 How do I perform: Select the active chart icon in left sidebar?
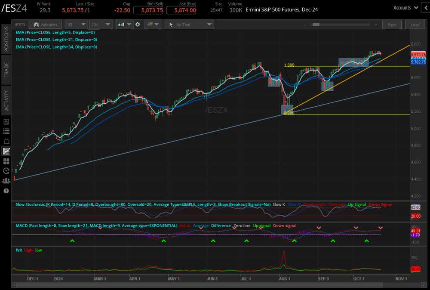click(x=6, y=151)
